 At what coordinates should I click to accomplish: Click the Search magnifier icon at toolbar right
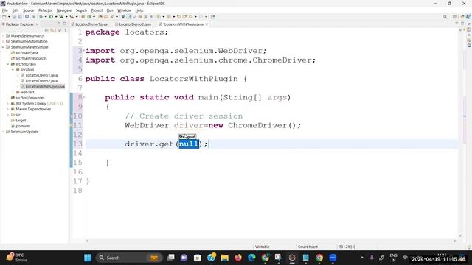pyautogui.click(x=445, y=17)
